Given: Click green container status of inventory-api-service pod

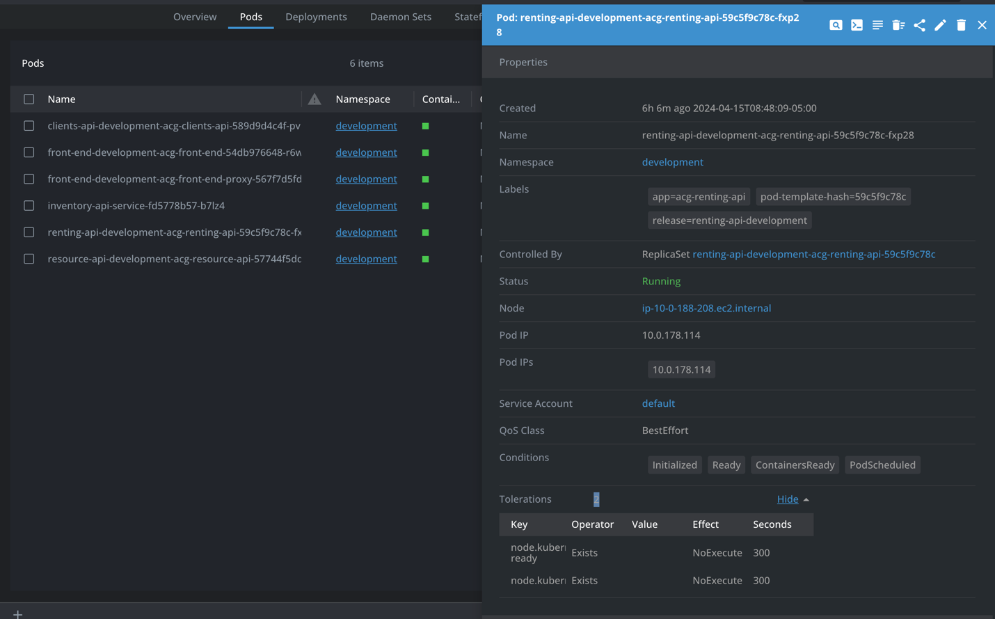Looking at the screenshot, I should pyautogui.click(x=425, y=206).
